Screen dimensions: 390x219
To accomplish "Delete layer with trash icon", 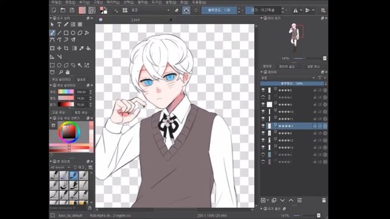I will tap(324, 200).
